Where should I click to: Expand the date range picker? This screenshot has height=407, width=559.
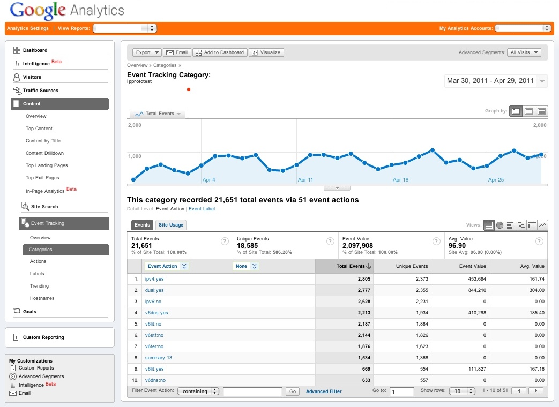[542, 81]
